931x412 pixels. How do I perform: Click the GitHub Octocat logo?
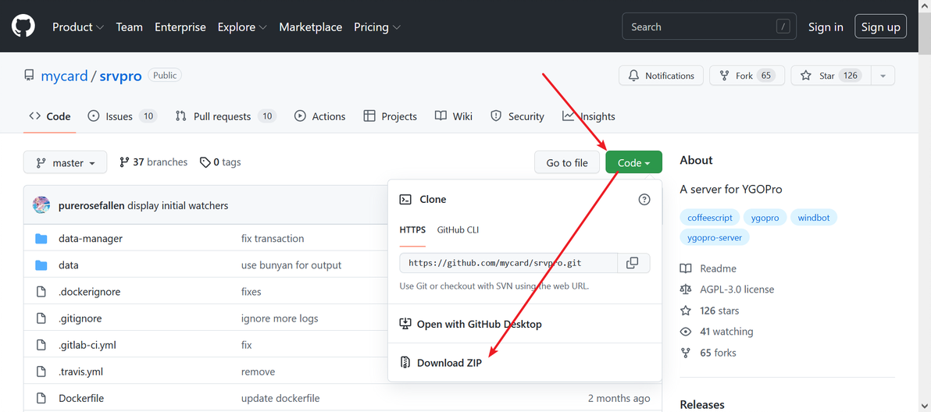pyautogui.click(x=23, y=27)
